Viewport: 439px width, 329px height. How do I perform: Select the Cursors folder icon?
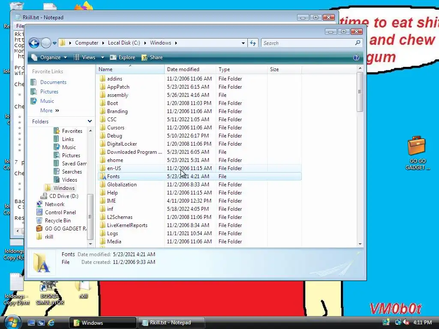click(103, 127)
